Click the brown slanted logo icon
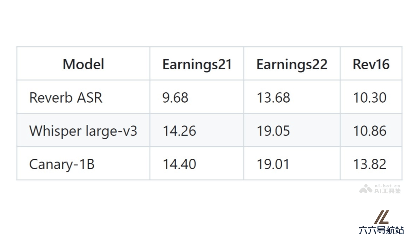The height and width of the screenshot is (234, 417). pyautogui.click(x=381, y=217)
